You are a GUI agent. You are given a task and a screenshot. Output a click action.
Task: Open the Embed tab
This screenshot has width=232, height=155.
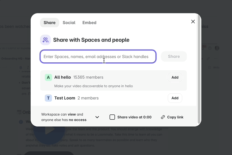[89, 23]
